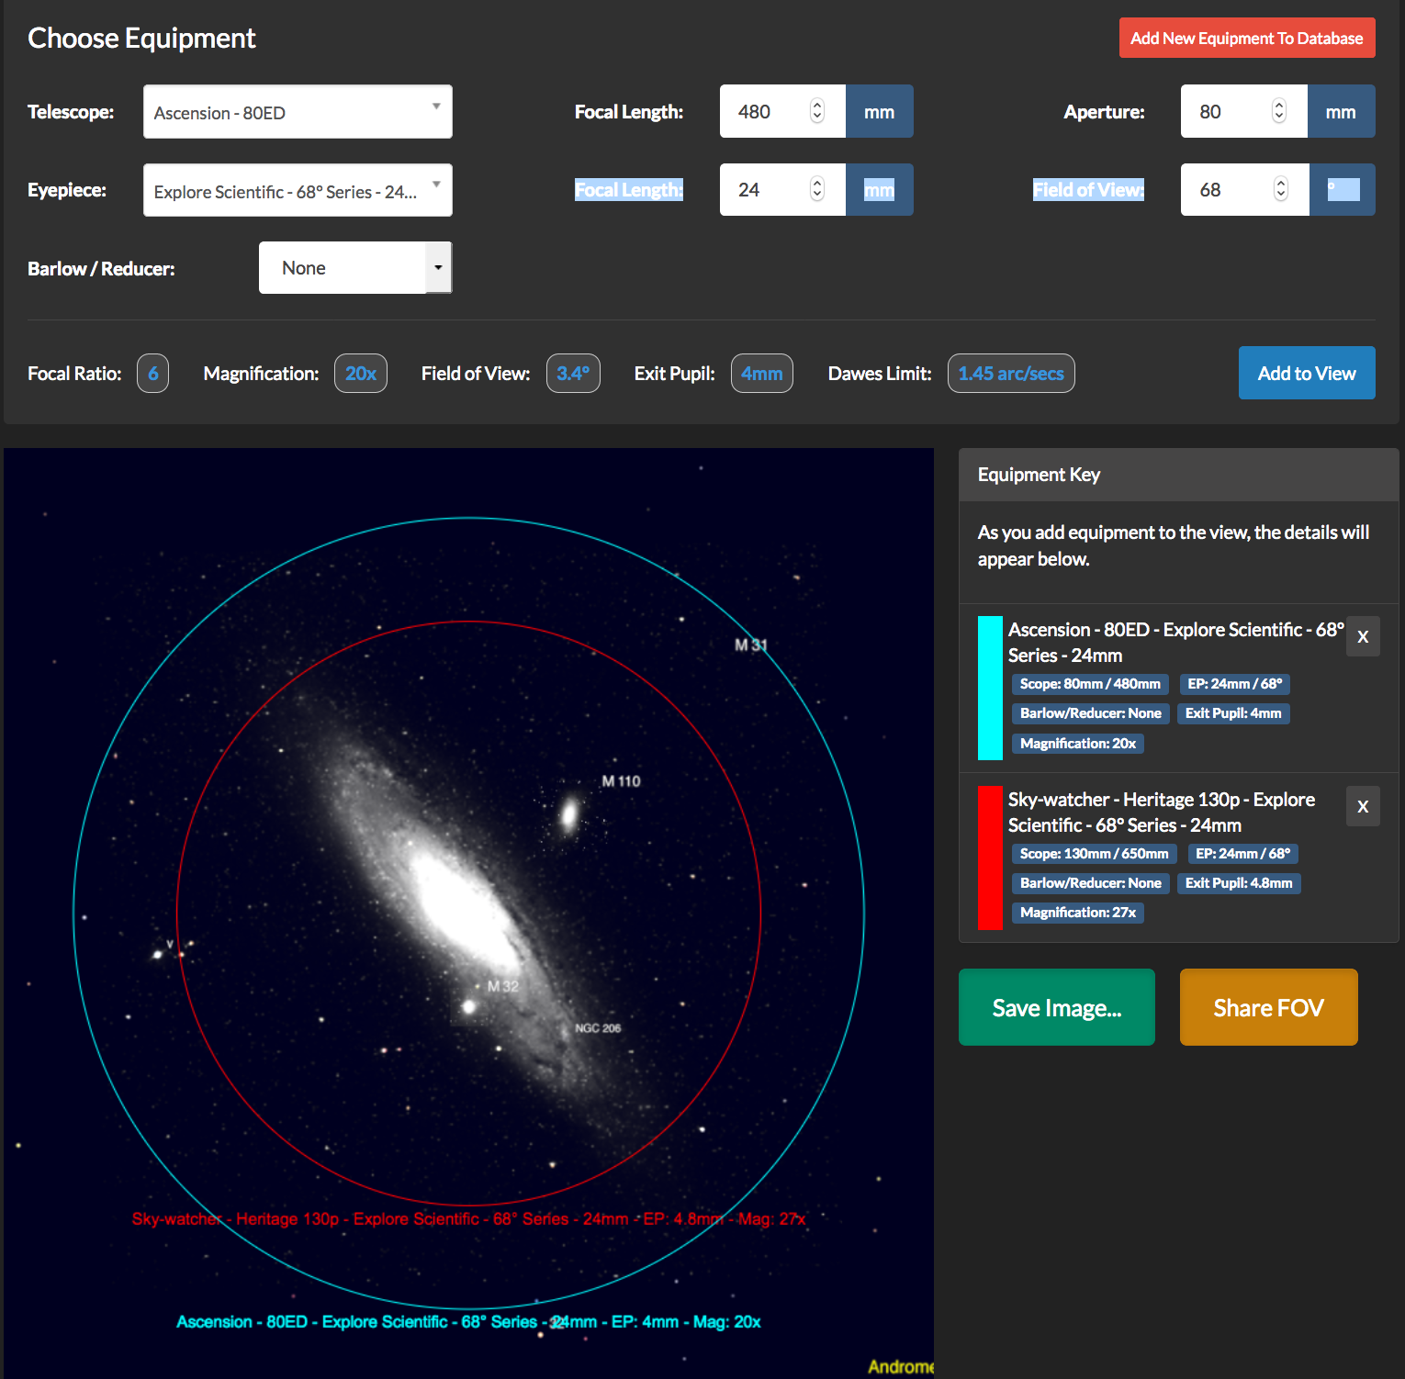1405x1379 pixels.
Task: Click the Share FOV button
Action: click(1268, 1007)
